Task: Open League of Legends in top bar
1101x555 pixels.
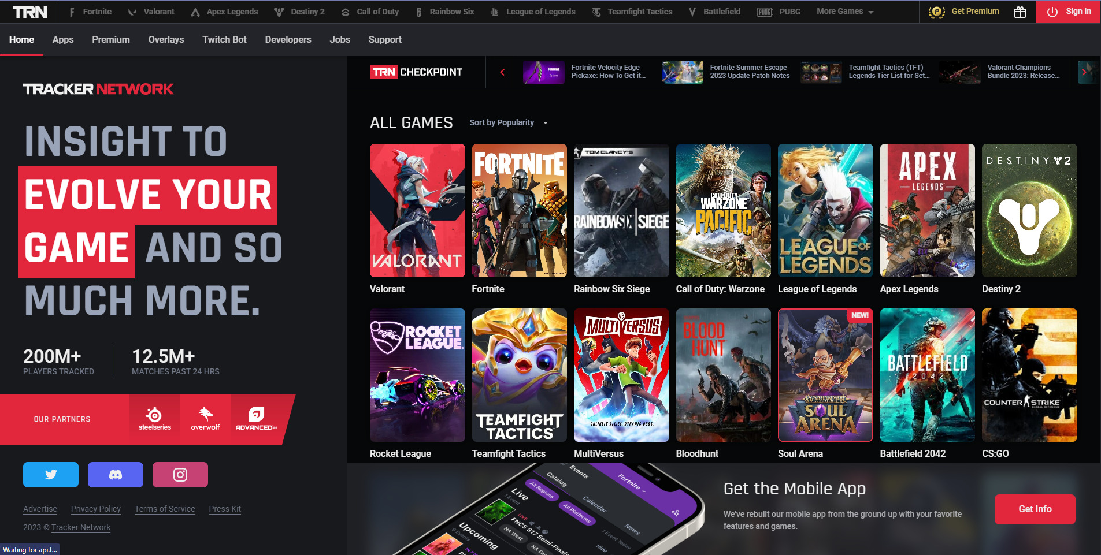Action: click(x=533, y=12)
